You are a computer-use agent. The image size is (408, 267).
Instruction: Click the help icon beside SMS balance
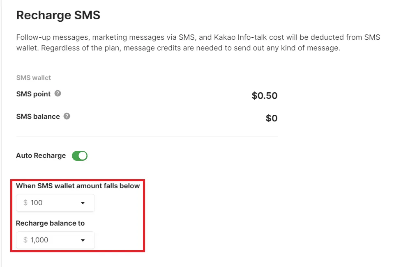[x=67, y=116]
